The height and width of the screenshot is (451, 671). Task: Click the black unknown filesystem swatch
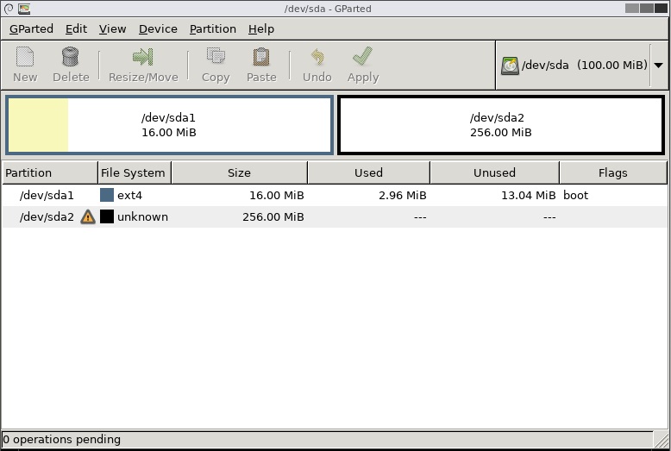(107, 216)
